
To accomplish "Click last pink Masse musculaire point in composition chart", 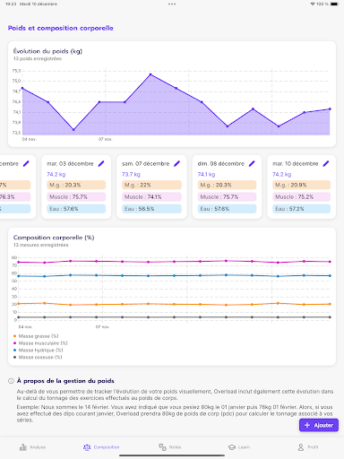I will (x=330, y=262).
